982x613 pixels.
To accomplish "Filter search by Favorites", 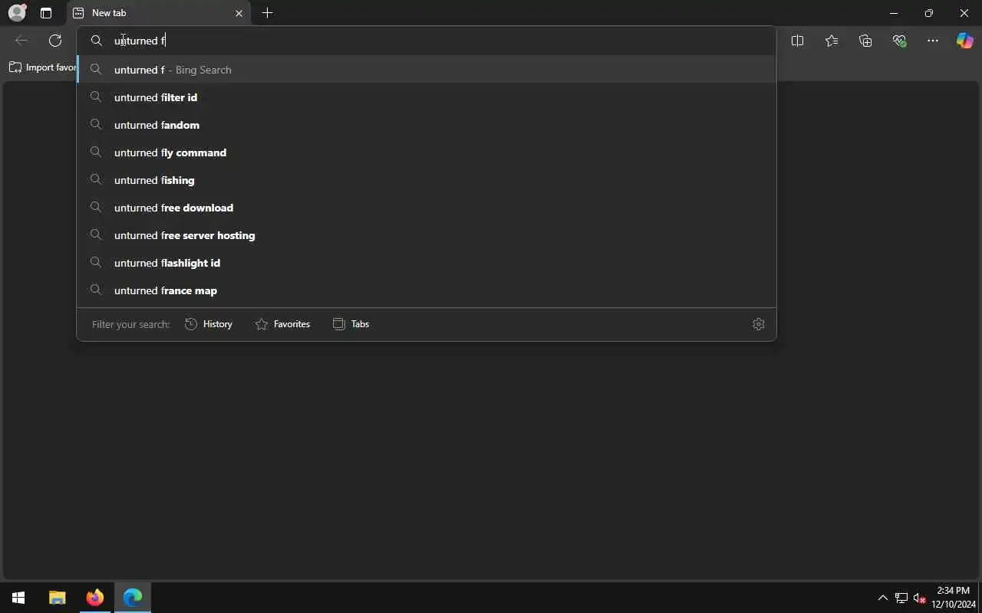I will 282,324.
